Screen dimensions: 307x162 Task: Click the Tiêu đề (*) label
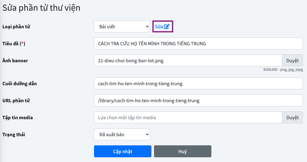point(14,44)
